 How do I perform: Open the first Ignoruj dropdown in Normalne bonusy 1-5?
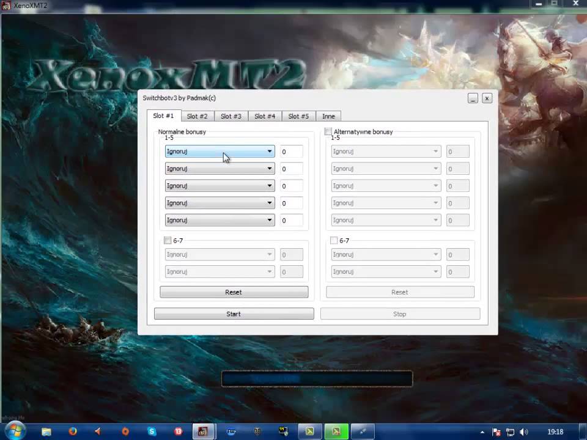click(220, 151)
